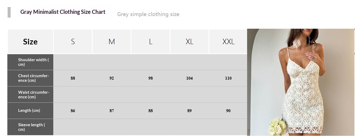Select length value 86 for size S
The image size is (355, 136).
pos(73,111)
